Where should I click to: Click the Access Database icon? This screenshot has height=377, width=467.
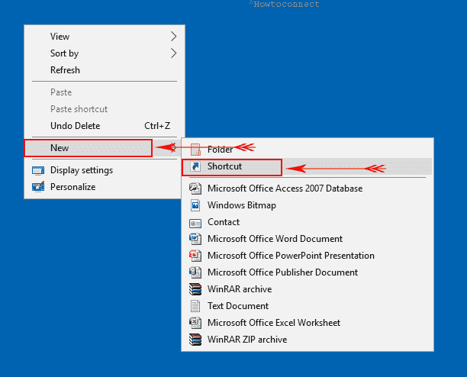[x=195, y=188]
